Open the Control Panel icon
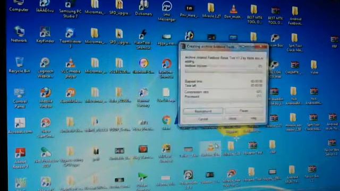The height and width of the screenshot is (191, 340). (x=20, y=98)
